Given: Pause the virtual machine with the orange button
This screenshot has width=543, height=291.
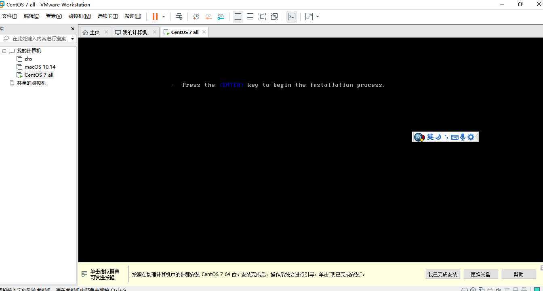Looking at the screenshot, I should (x=155, y=17).
